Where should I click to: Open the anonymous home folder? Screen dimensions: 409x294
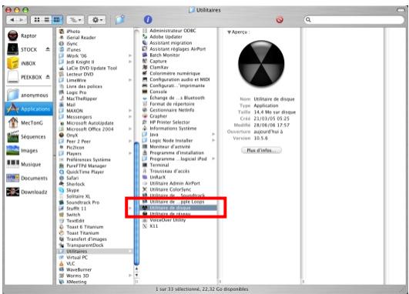point(28,95)
